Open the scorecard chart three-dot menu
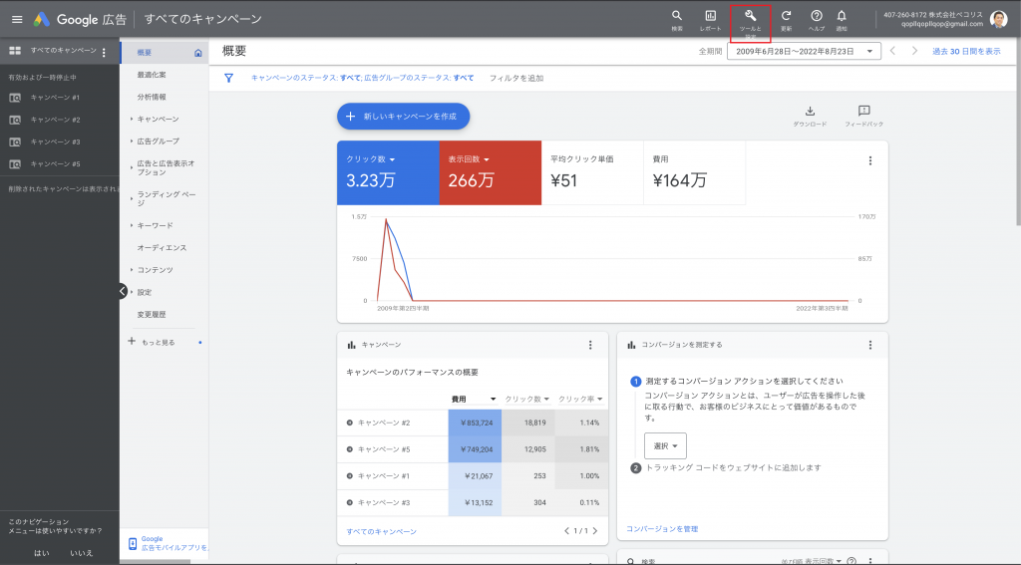The width and height of the screenshot is (1021, 565). pyautogui.click(x=869, y=160)
